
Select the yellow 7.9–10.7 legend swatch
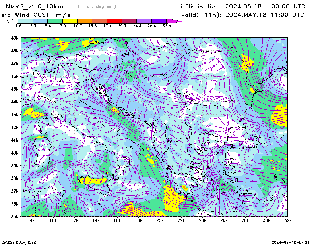pos(70,21)
